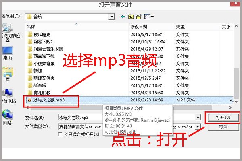
Task: Click the vertical scrollbar thumb
Action: 236,83
